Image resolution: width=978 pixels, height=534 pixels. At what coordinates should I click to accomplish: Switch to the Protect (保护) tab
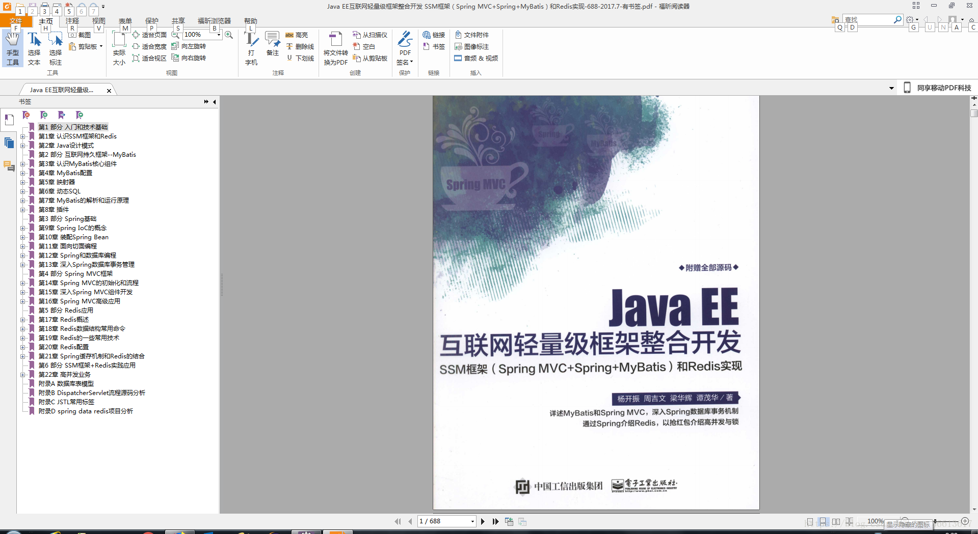click(152, 21)
